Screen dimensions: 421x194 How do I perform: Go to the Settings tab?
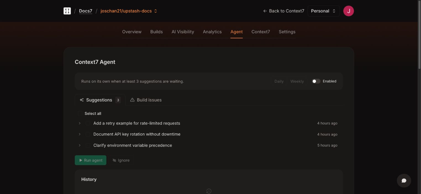tap(287, 32)
